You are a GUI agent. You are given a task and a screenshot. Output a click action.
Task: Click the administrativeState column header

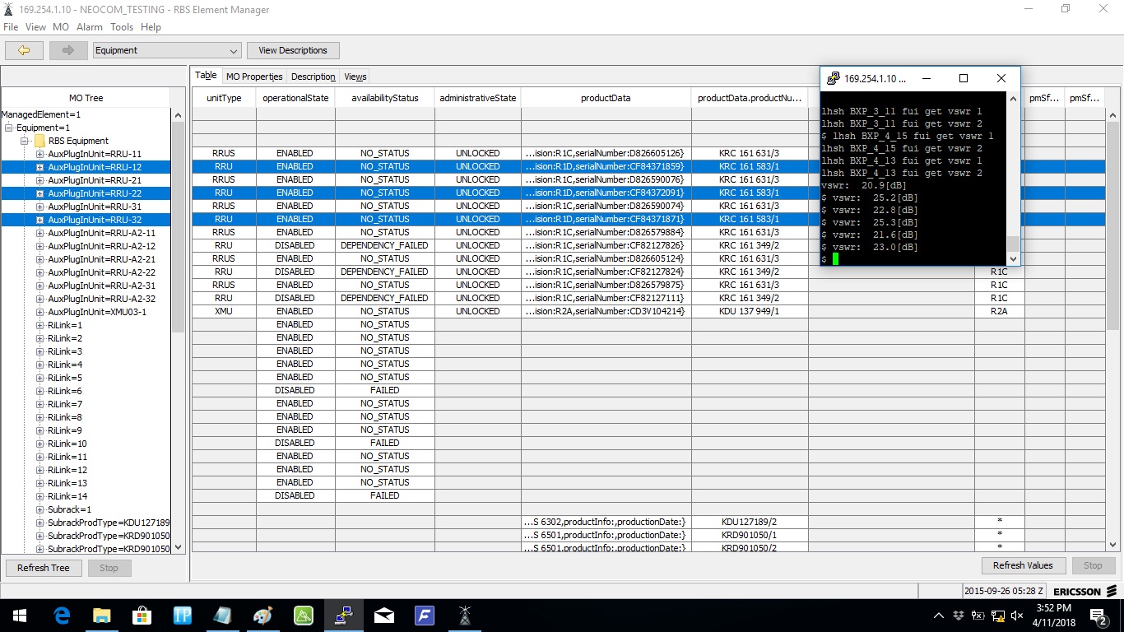pos(478,98)
